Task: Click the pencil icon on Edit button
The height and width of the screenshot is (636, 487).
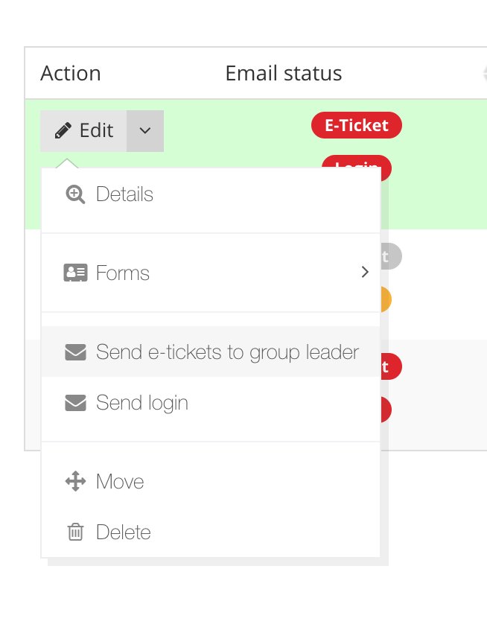Action: 63,131
